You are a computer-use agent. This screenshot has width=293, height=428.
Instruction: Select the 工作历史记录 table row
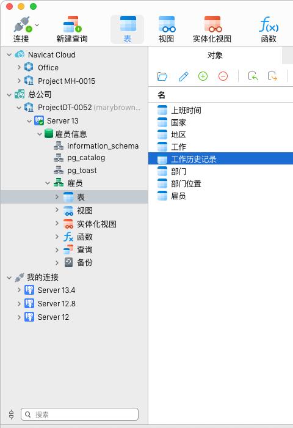coord(221,159)
